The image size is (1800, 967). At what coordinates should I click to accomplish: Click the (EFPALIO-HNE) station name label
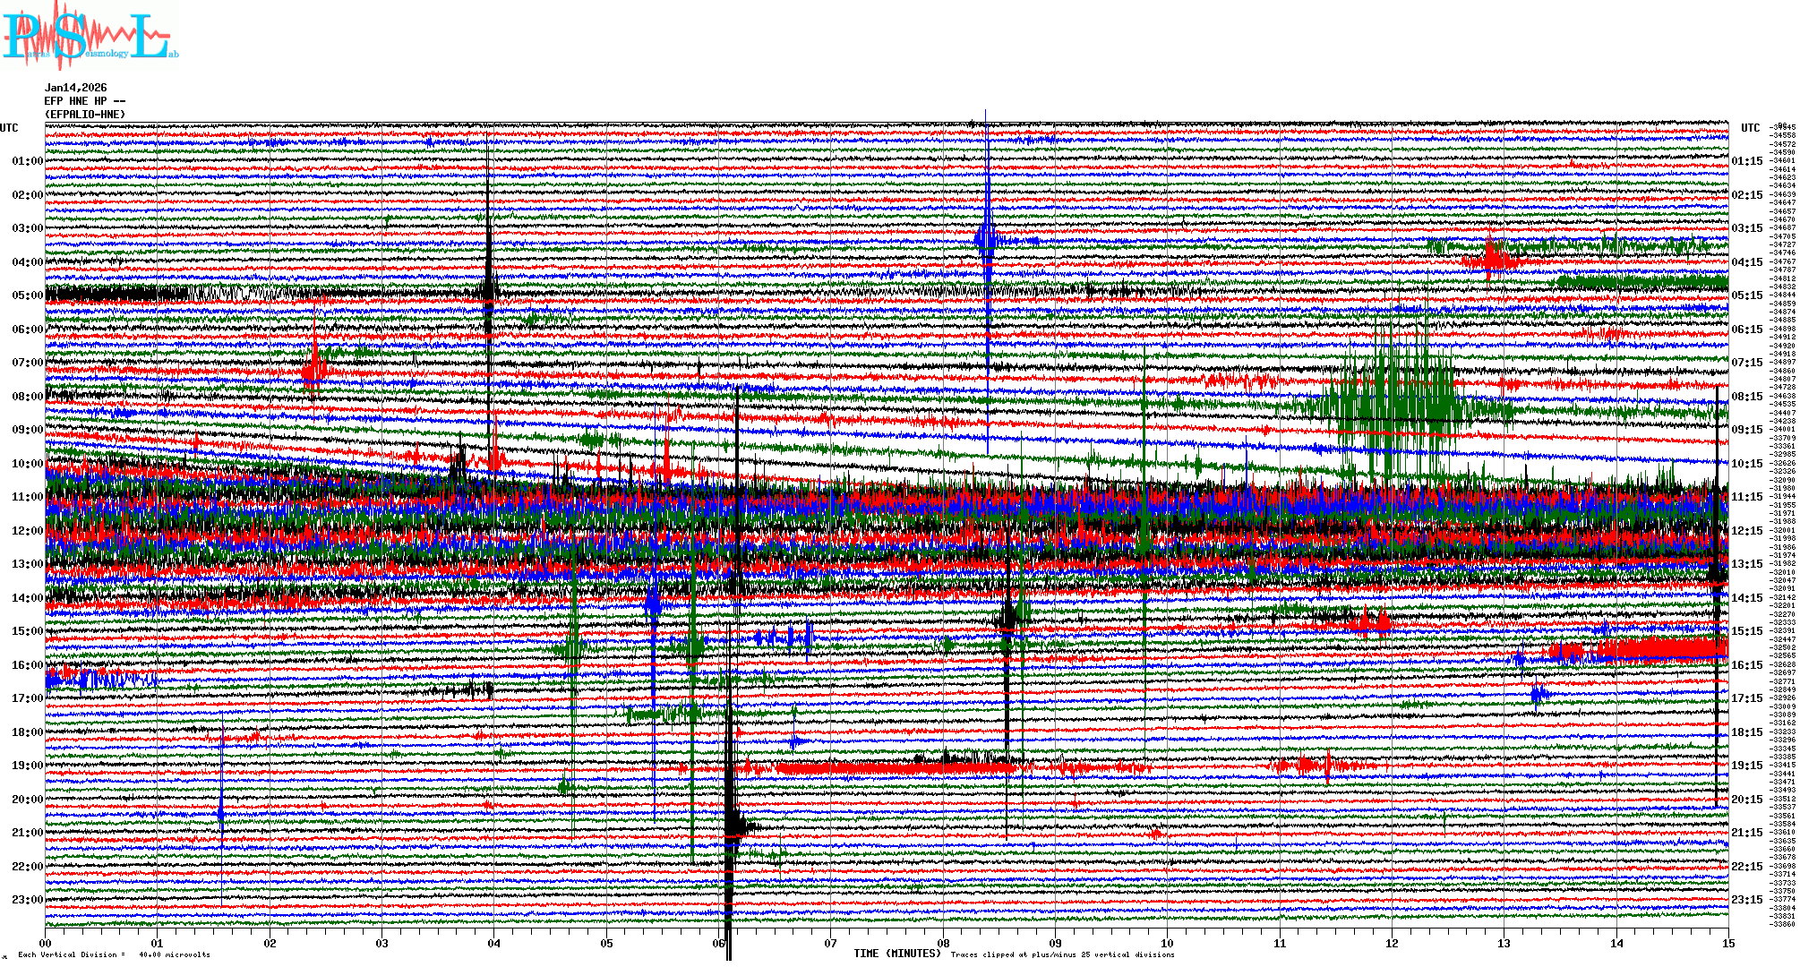click(85, 115)
